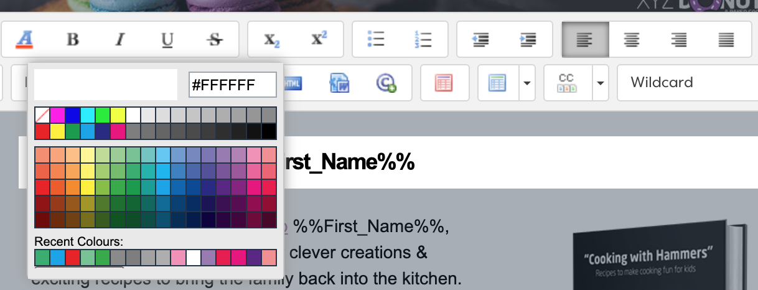Open the Wildcard dropdown
The height and width of the screenshot is (290, 758).
[x=687, y=83]
